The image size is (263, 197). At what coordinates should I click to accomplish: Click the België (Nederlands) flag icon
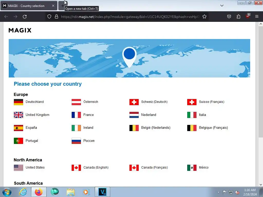pyautogui.click(x=134, y=128)
